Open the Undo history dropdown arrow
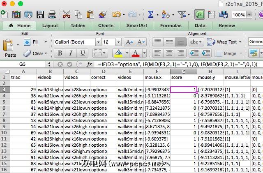The width and height of the screenshot is (263, 173). [124, 15]
